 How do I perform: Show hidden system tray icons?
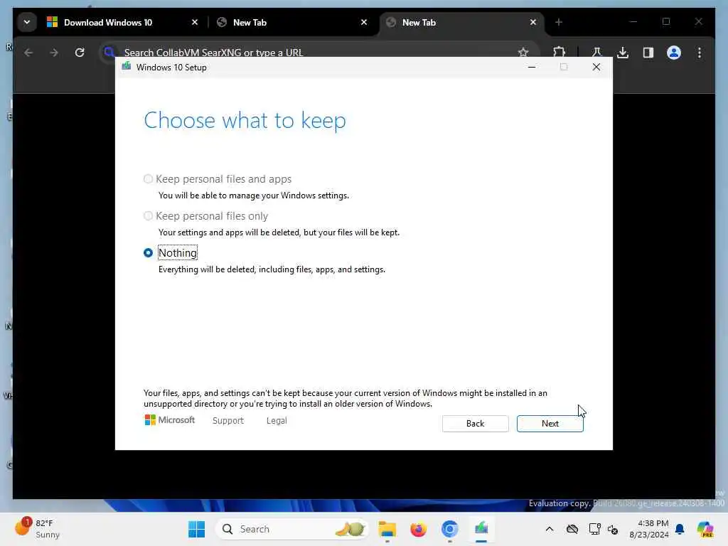pos(550,529)
